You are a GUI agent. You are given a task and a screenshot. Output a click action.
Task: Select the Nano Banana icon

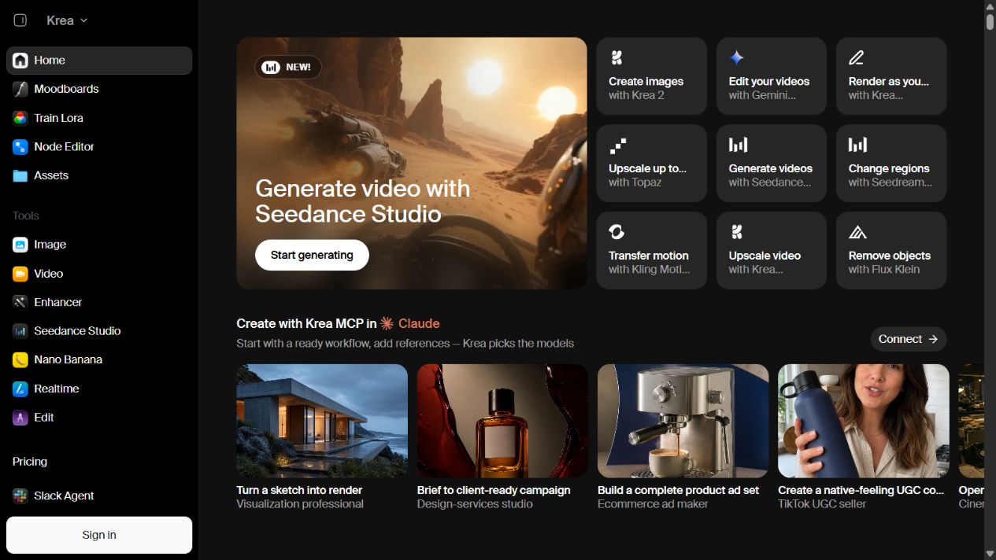(20, 359)
